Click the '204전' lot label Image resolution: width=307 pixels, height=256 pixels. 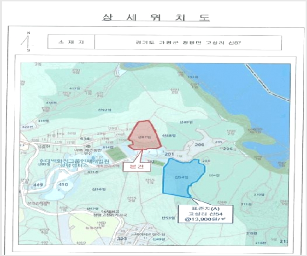[214, 175]
